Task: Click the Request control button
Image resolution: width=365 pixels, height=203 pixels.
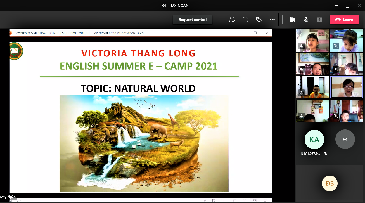Action: (192, 20)
